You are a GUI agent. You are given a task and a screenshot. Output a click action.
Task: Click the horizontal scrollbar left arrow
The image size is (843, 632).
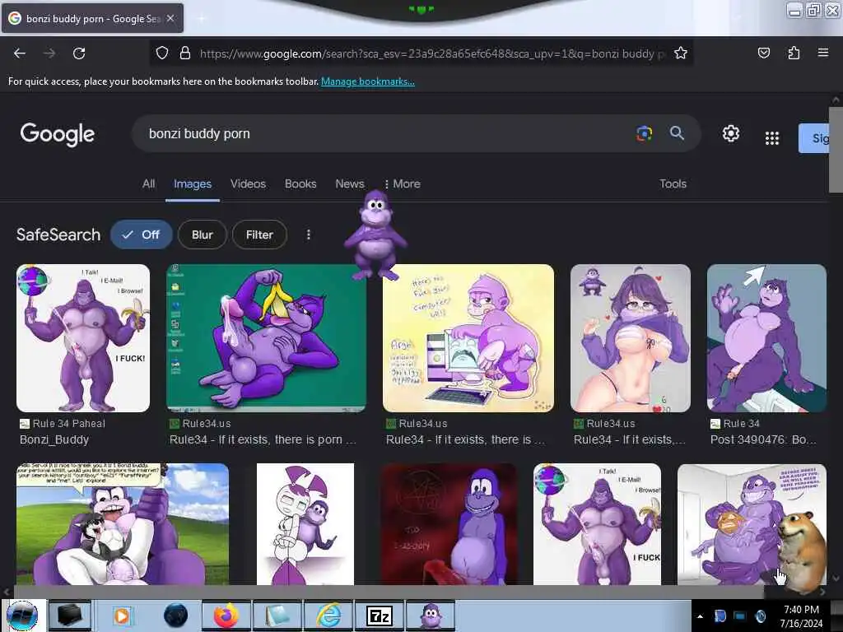[7, 592]
